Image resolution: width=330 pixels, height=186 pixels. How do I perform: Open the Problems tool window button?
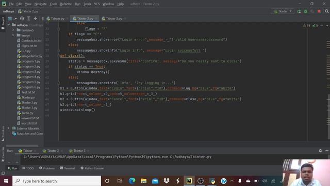point(47,168)
